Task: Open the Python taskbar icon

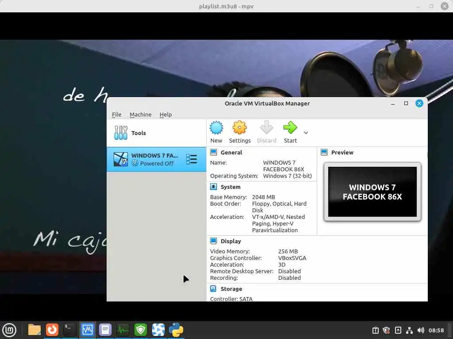Action: pos(176,330)
